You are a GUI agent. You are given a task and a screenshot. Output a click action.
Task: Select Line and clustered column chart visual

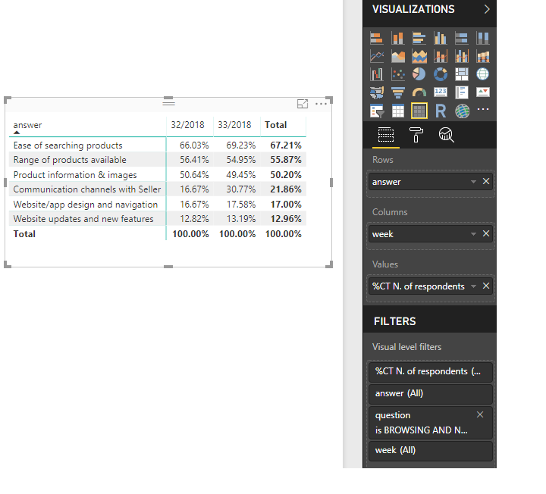tap(462, 56)
